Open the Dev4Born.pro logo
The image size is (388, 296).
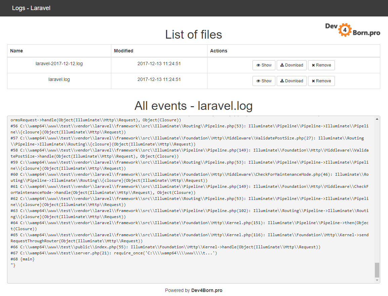353,30
